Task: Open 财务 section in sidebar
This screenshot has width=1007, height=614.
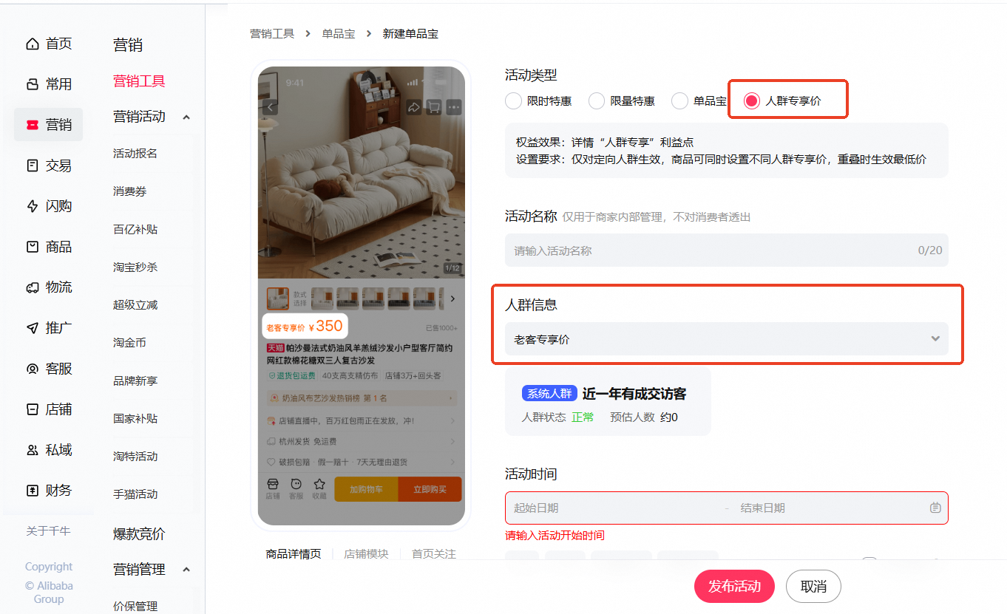Action: click(x=49, y=491)
